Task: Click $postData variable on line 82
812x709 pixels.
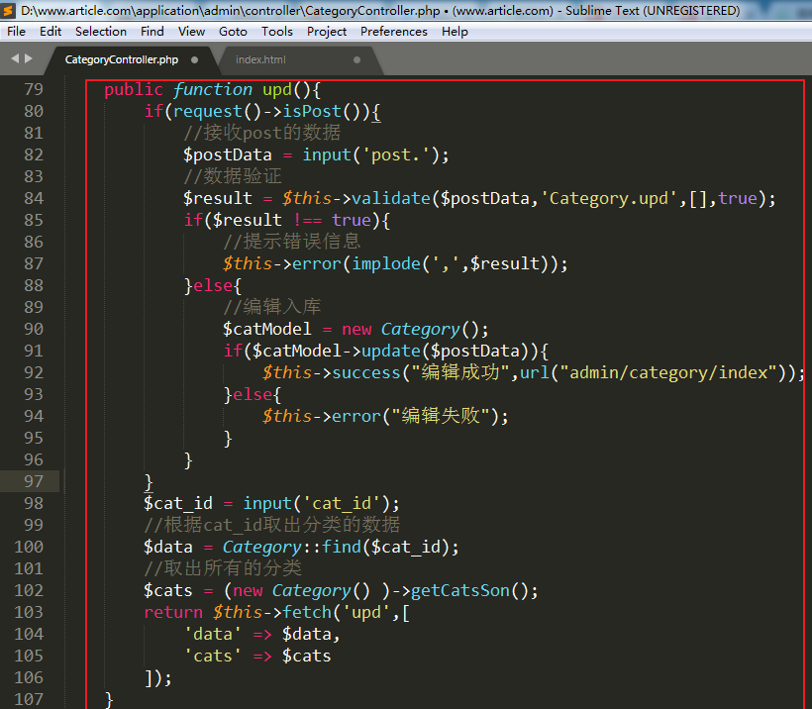Action: (x=228, y=154)
